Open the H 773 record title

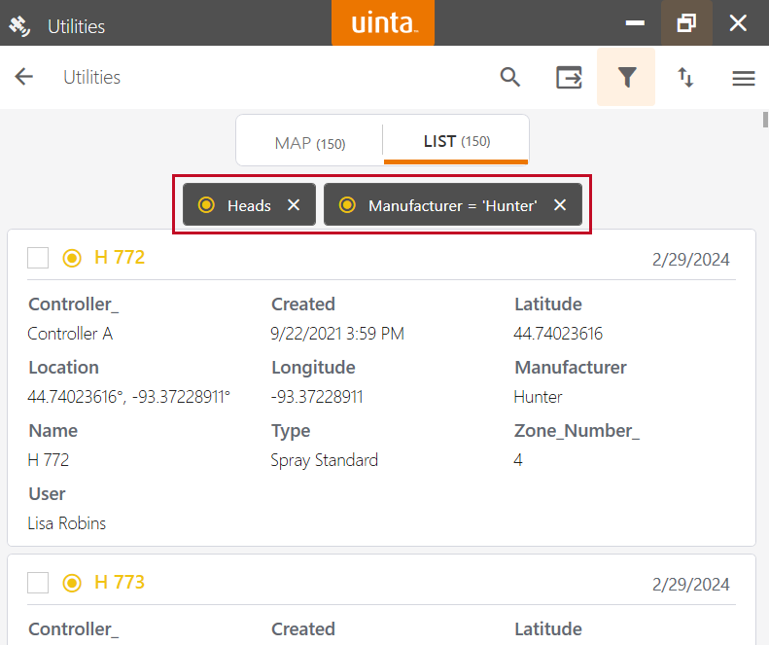click(x=119, y=583)
